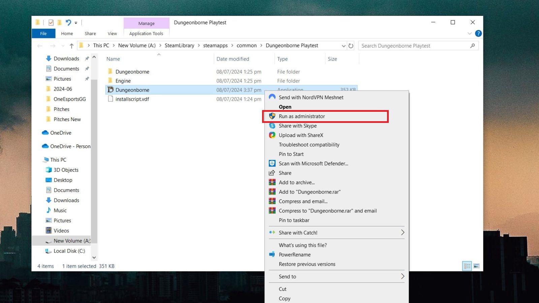Click the refresh icon beside the address bar
This screenshot has width=539, height=303.
click(x=351, y=45)
